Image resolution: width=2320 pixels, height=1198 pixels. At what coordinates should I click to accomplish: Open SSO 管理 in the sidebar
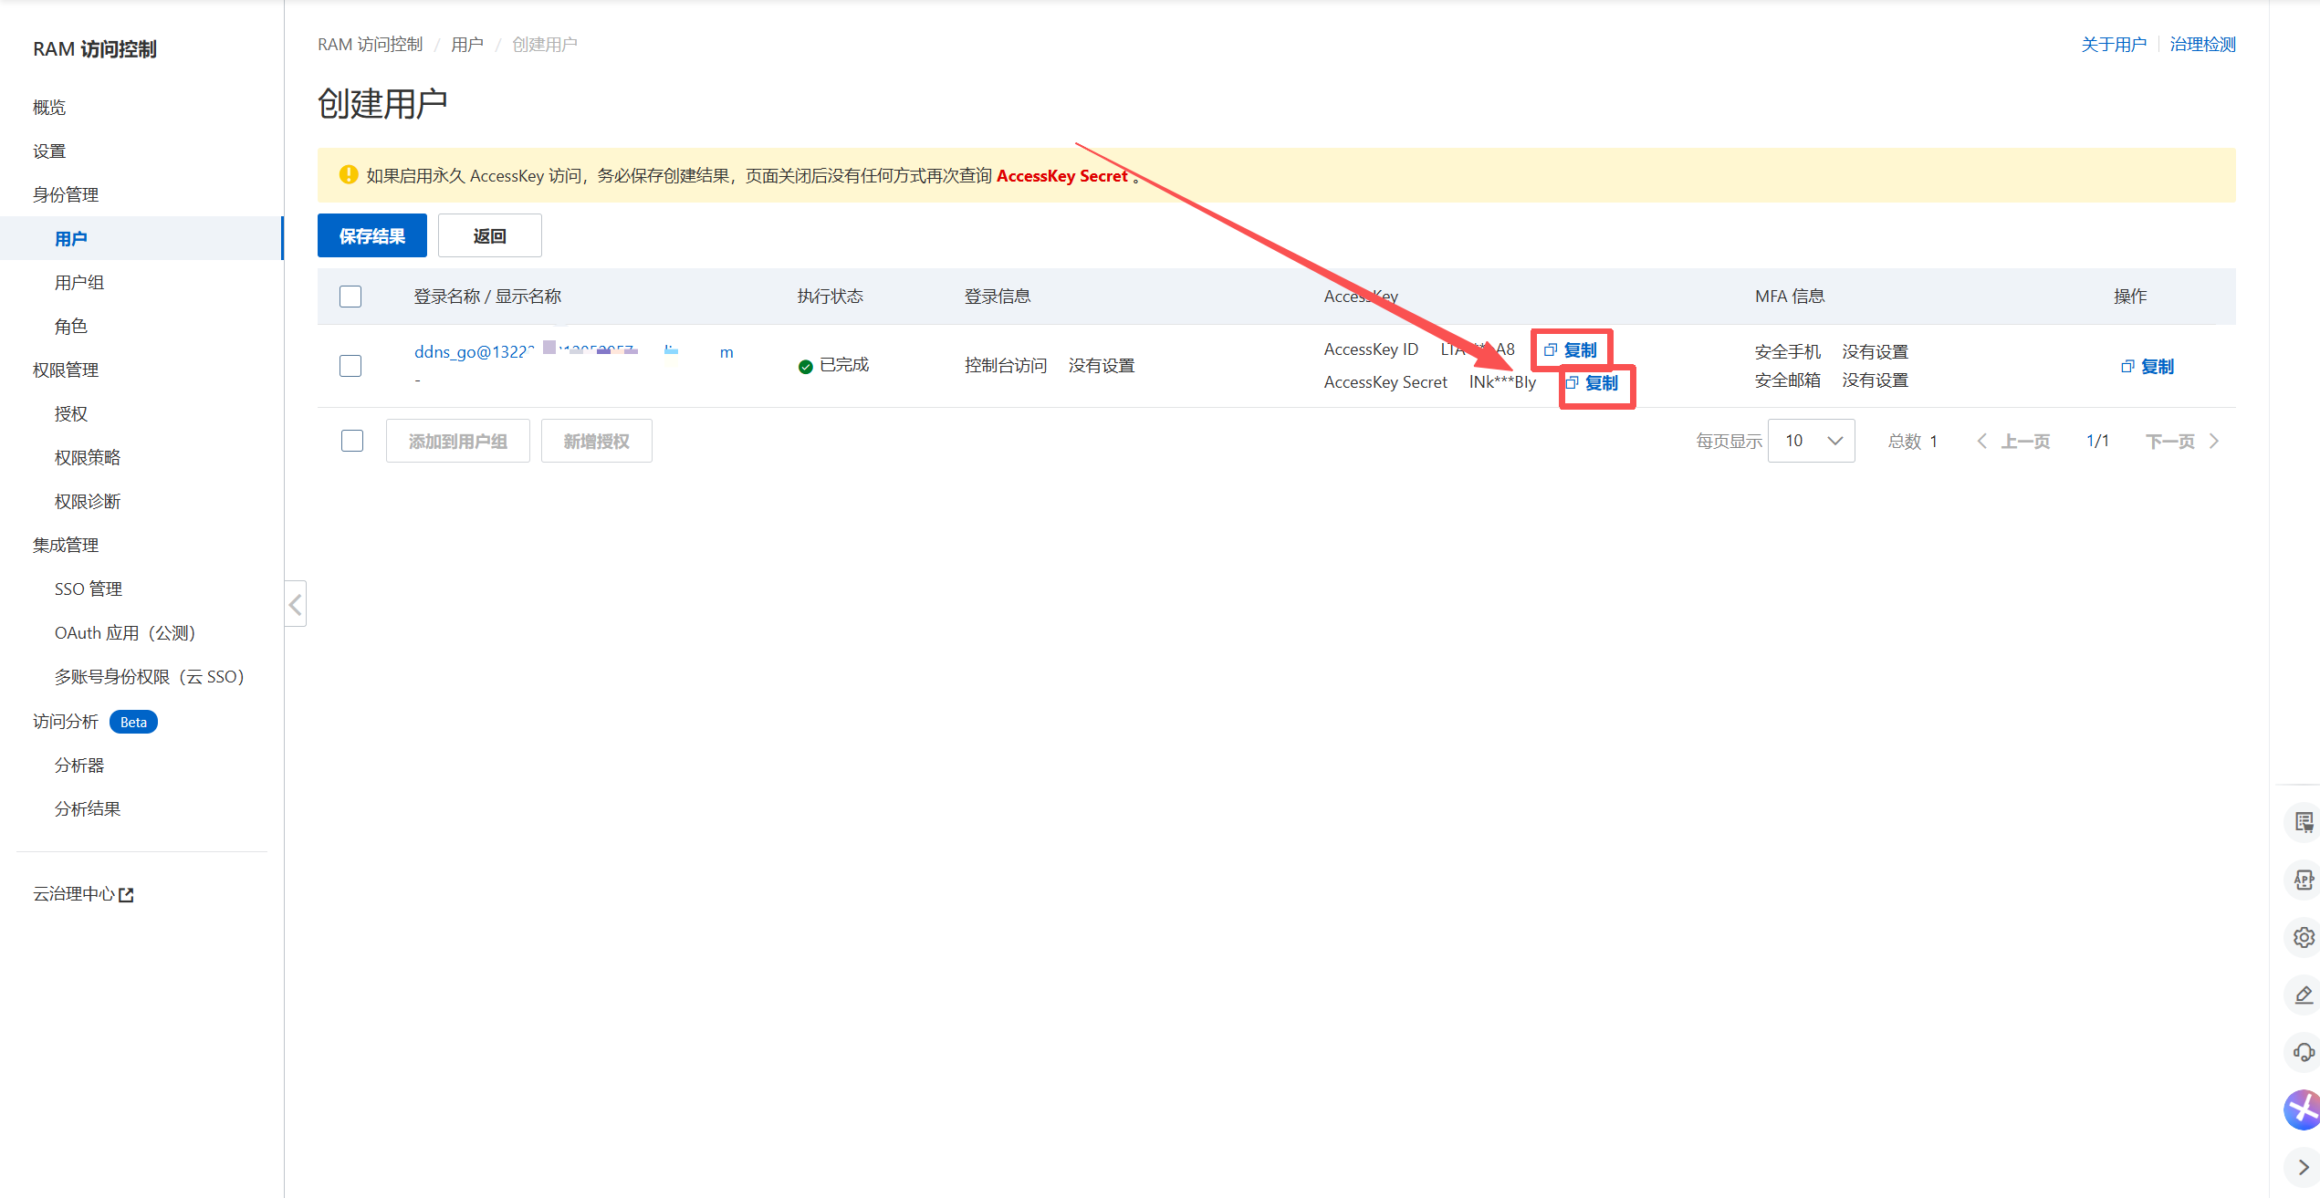[89, 589]
